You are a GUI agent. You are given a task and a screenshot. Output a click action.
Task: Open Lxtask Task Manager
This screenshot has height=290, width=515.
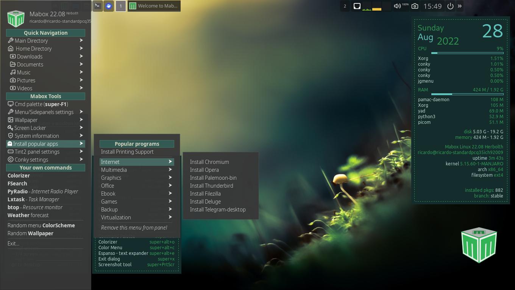(x=45, y=199)
